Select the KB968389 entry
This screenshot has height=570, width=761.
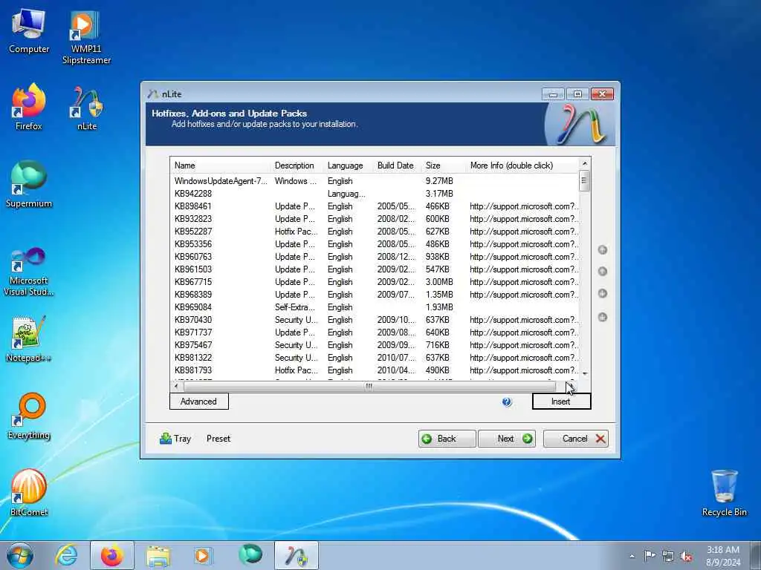[x=375, y=295]
